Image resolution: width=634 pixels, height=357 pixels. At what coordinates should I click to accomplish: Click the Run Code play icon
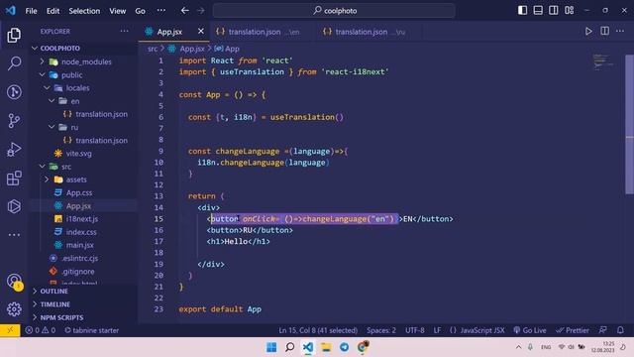588,32
